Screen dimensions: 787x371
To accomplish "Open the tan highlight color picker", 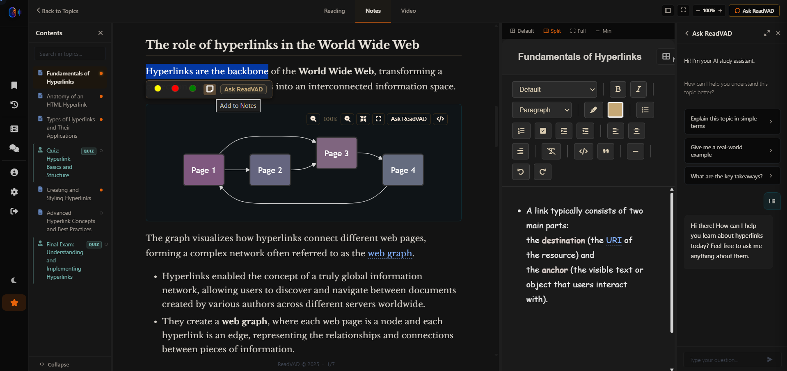I will (x=615, y=110).
